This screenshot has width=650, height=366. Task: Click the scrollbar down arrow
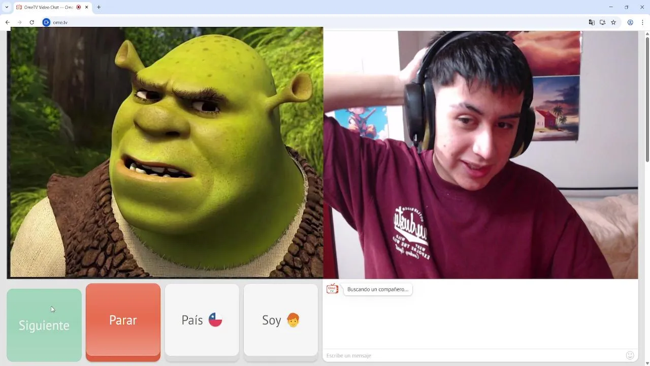tap(647, 362)
